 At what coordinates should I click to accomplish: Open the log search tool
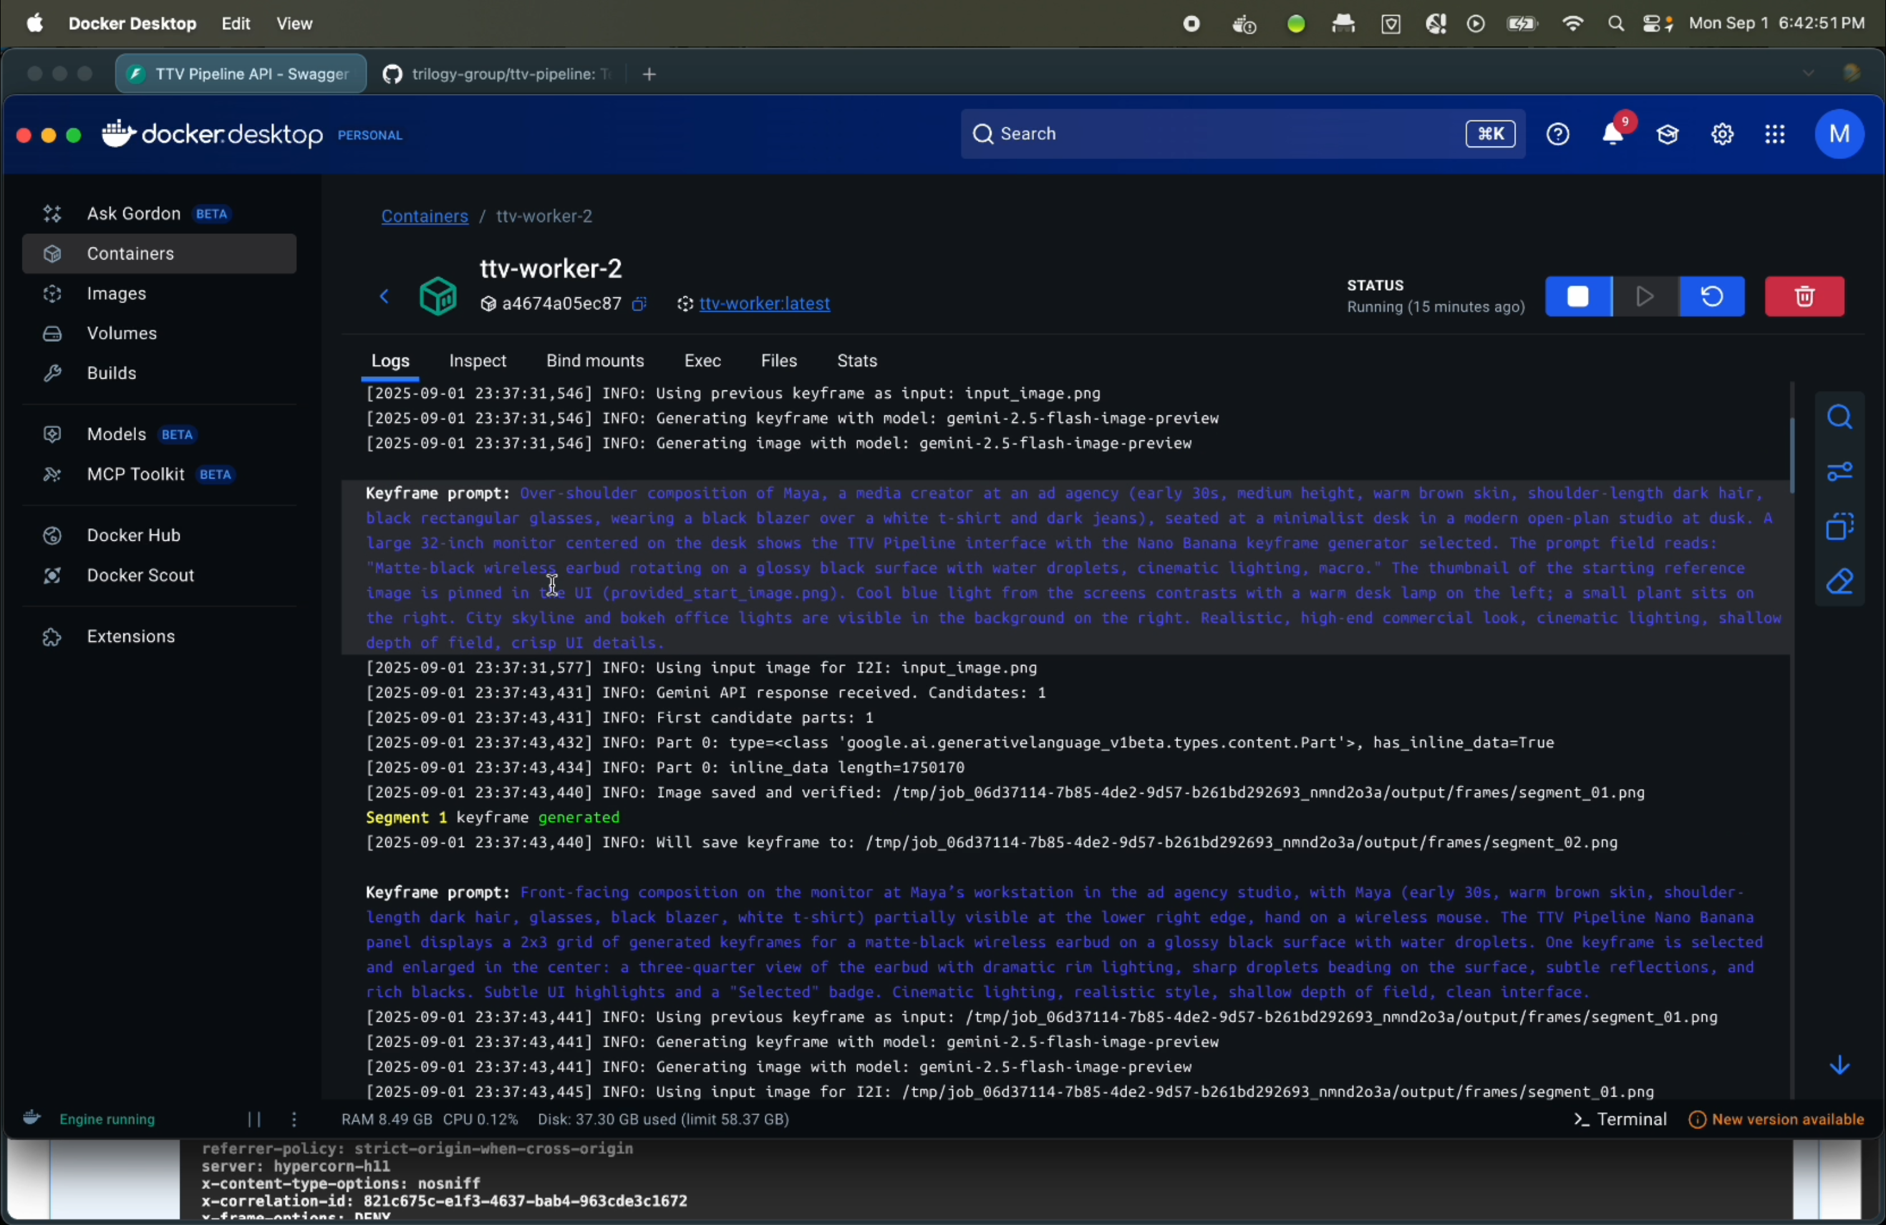coord(1839,417)
